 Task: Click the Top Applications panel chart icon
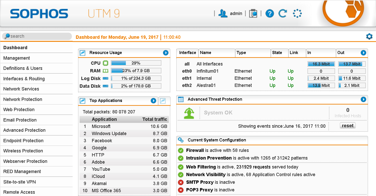(x=83, y=101)
